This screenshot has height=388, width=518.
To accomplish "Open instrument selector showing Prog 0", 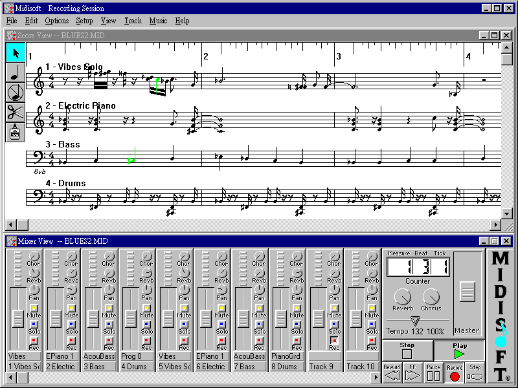I will pyautogui.click(x=137, y=356).
